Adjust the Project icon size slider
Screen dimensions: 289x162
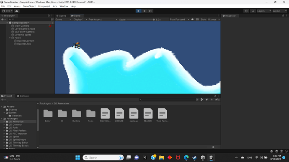tap(212, 147)
